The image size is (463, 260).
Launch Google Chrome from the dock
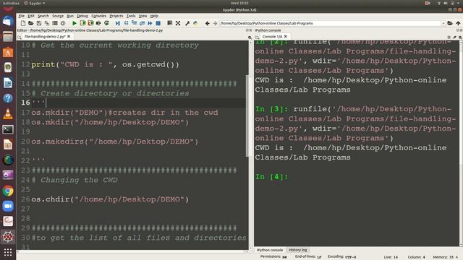tap(8, 191)
